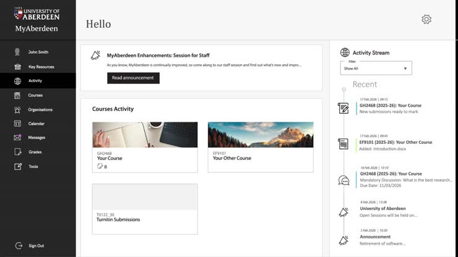Open the Your Other Course mountain thumbnail
Viewport: 458px width, 257px height.
point(261,135)
